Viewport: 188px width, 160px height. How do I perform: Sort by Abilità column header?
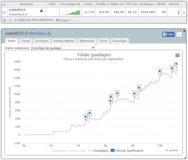[x=161, y=4]
